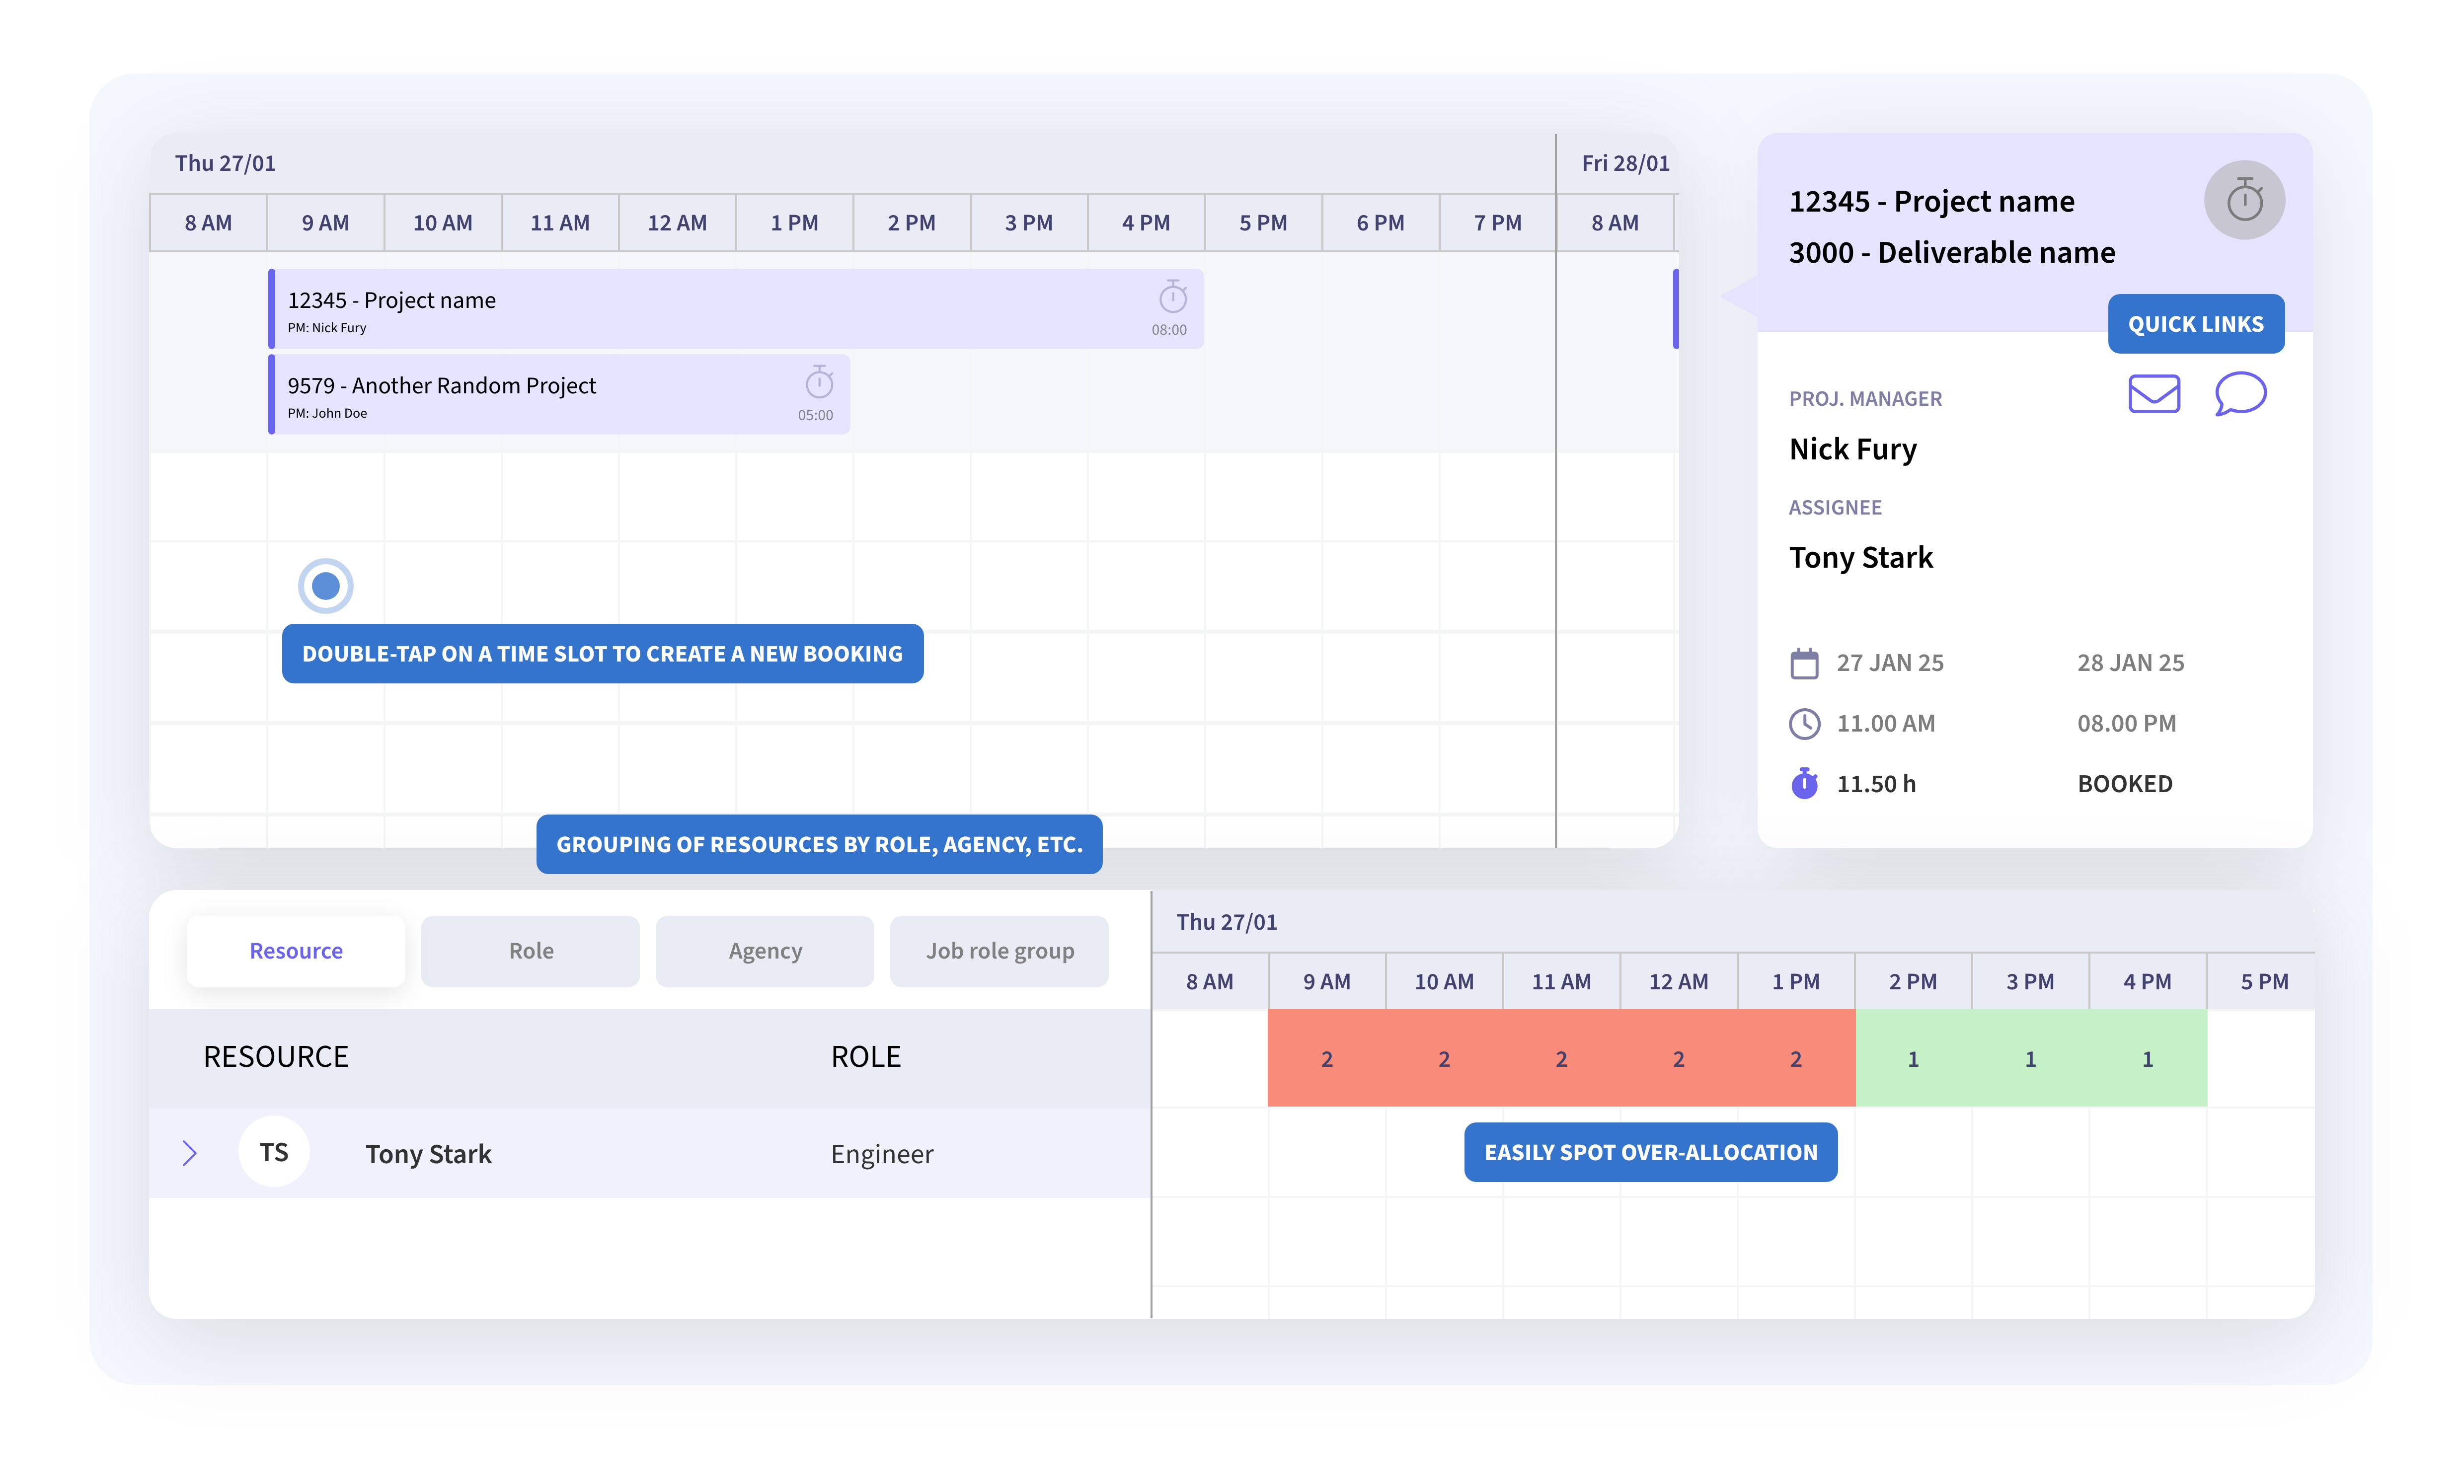This screenshot has height=1484, width=2464.
Task: Click the TS avatar circle
Action: (x=274, y=1152)
